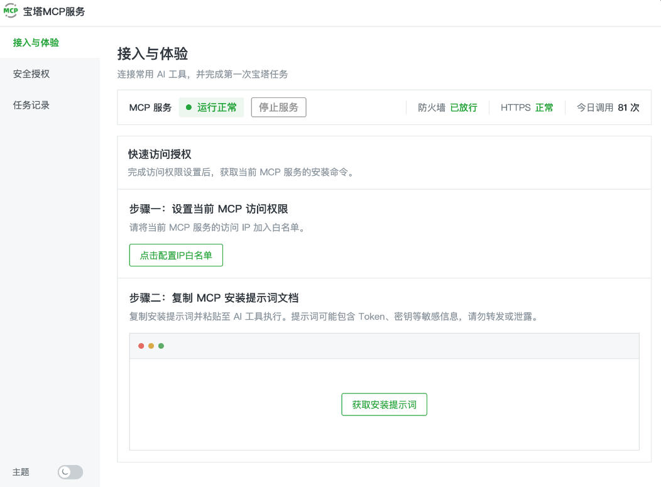Toggle the 主题 dark mode switch
Image resolution: width=661 pixels, height=487 pixels.
click(x=70, y=472)
